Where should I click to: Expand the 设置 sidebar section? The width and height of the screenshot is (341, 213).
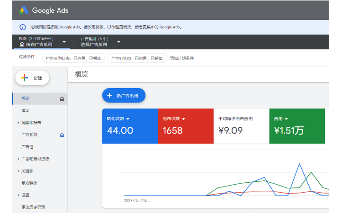(x=18, y=195)
